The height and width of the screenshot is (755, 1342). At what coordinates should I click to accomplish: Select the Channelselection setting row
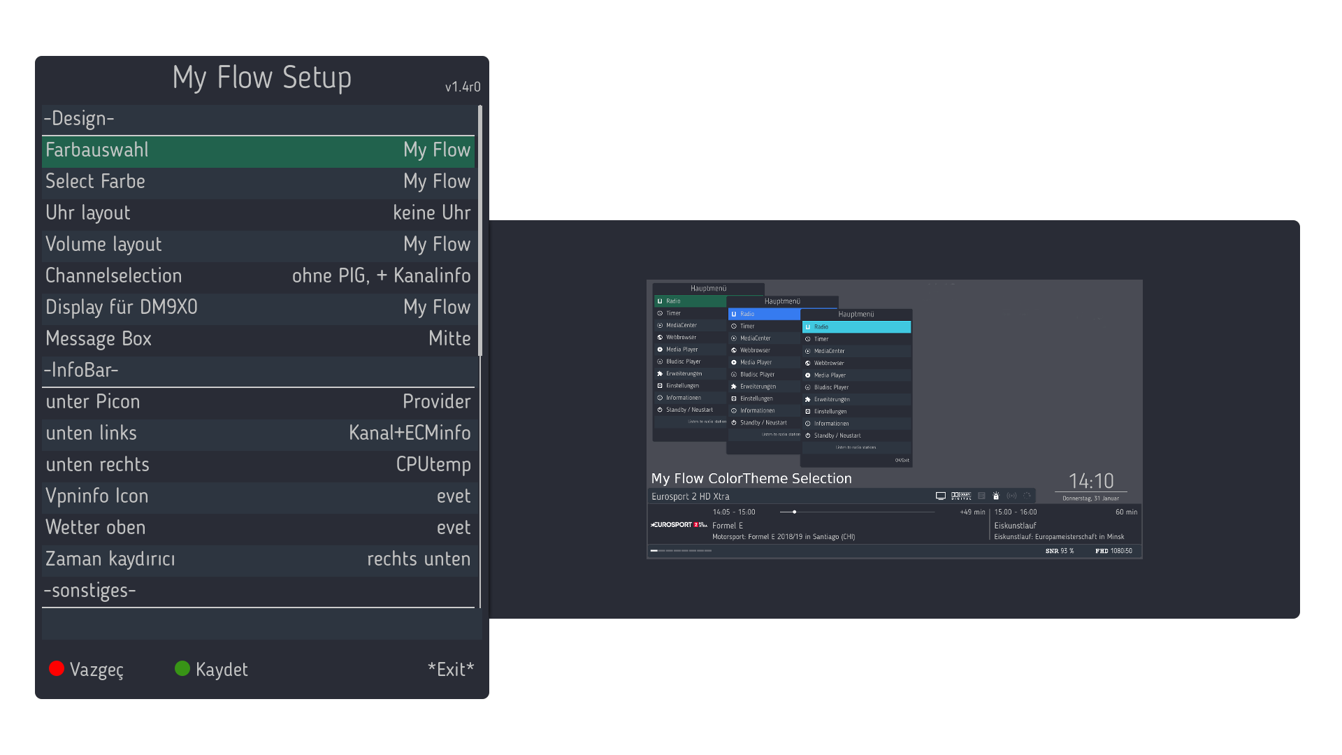tap(258, 276)
